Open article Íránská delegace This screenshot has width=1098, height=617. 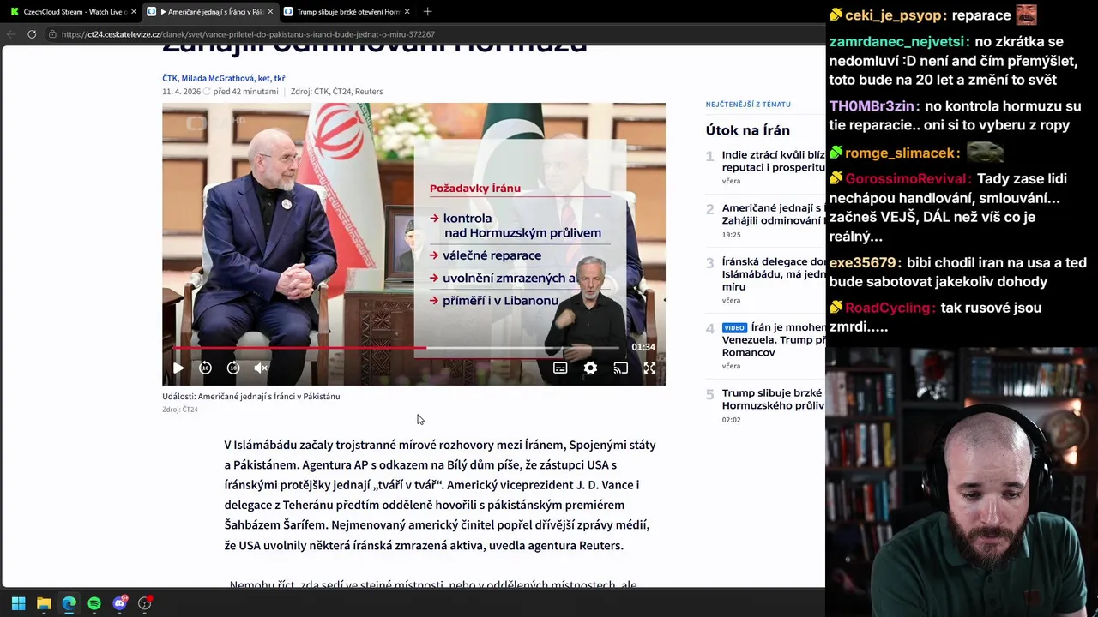(773, 273)
